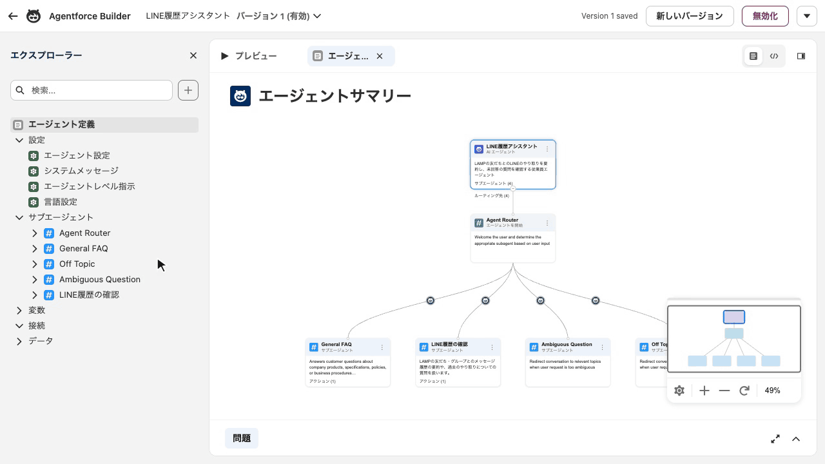
Task: Expand the 問題 panel using the up chevron
Action: [x=796, y=439]
